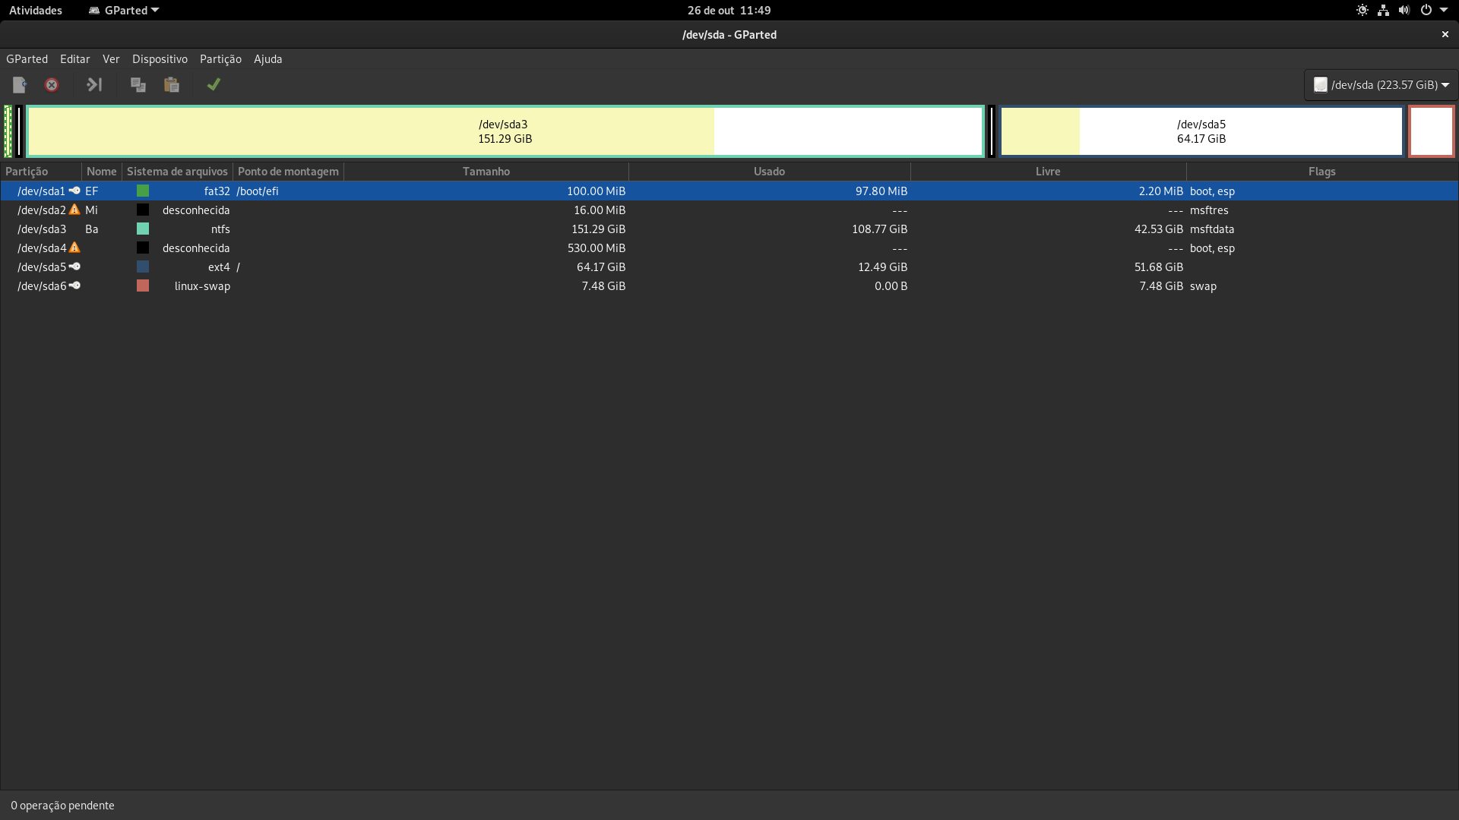
Task: Click the 0 operação pendente status text
Action: [x=62, y=806]
